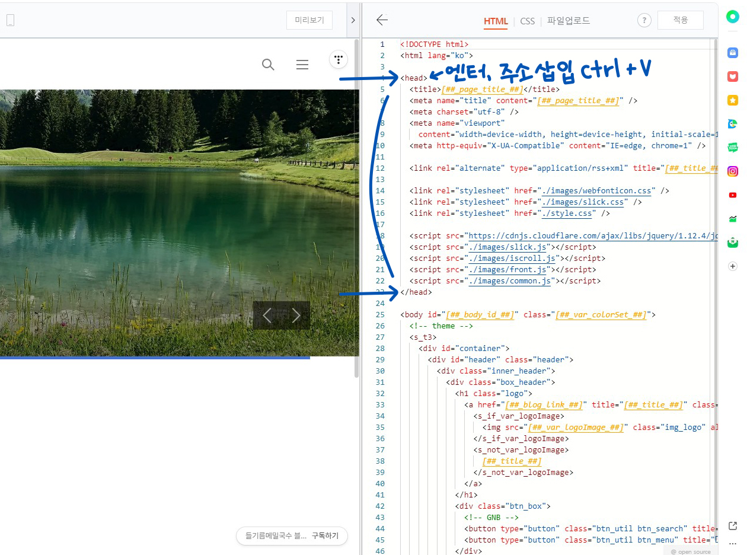Open the Instagram sidebar icon
The image size is (747, 555).
tap(733, 171)
